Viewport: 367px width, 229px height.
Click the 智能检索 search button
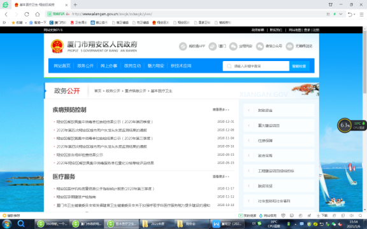tap(299, 66)
